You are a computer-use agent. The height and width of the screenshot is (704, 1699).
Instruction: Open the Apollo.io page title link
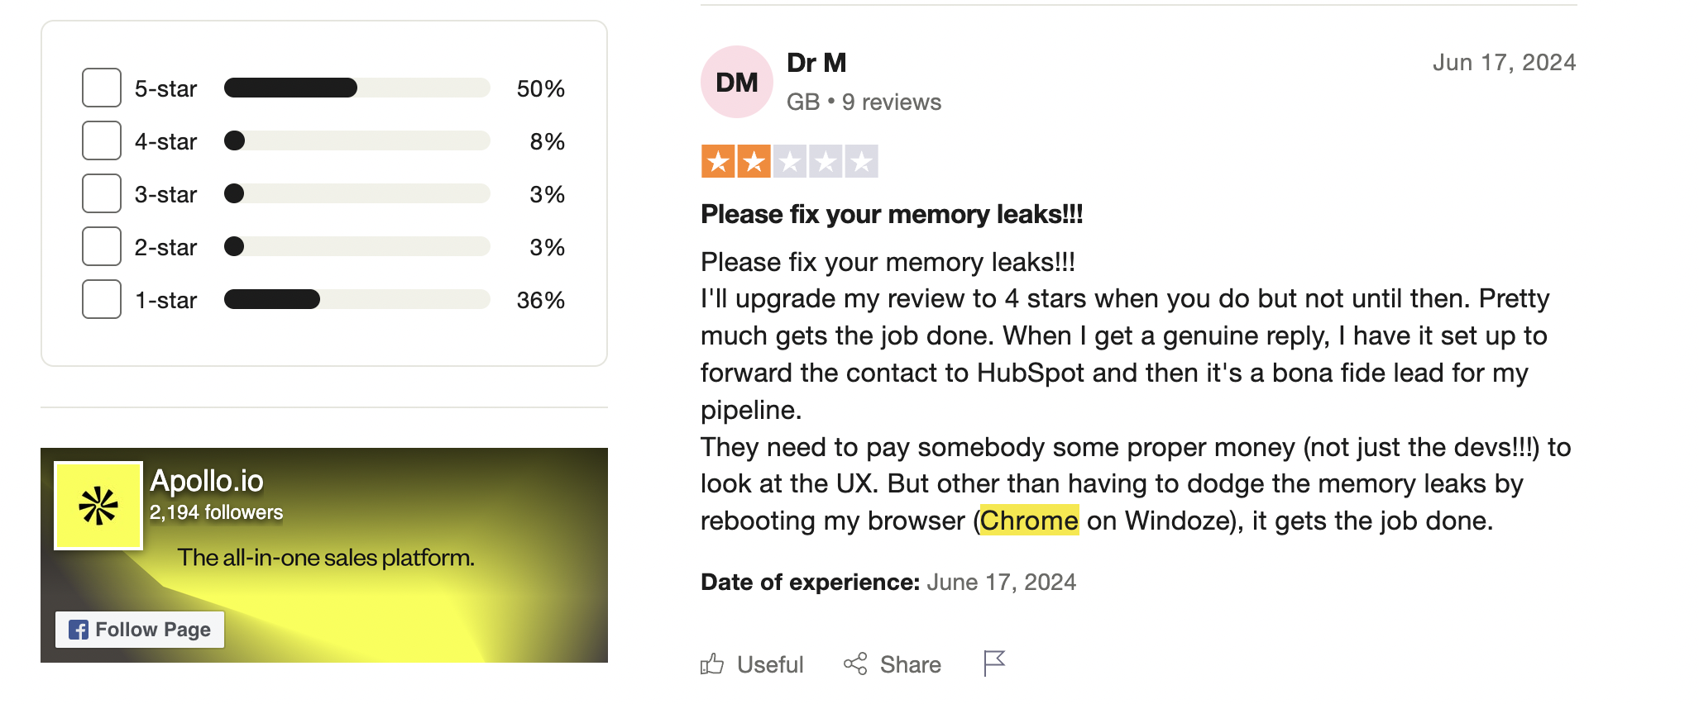click(207, 481)
